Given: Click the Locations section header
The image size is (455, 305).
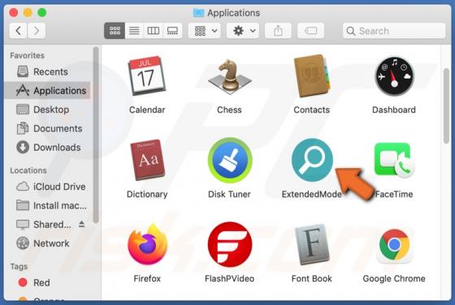Looking at the screenshot, I should point(28,170).
